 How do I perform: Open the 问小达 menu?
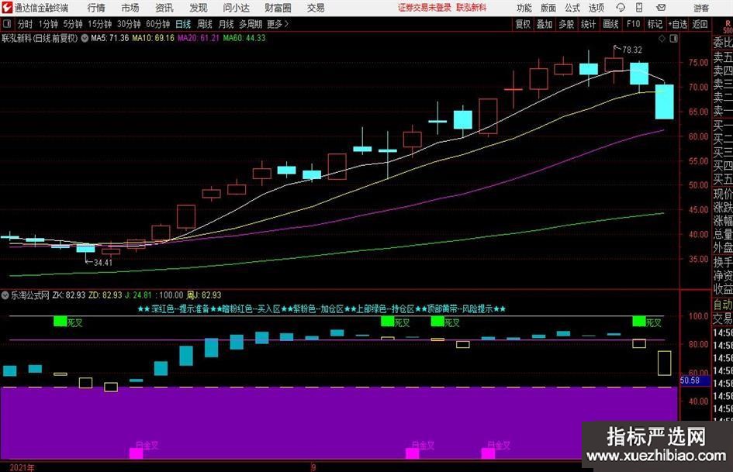tap(236, 8)
